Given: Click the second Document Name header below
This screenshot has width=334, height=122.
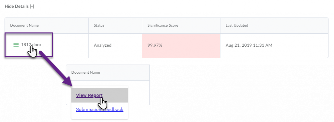Looking at the screenshot, I should [x=86, y=72].
